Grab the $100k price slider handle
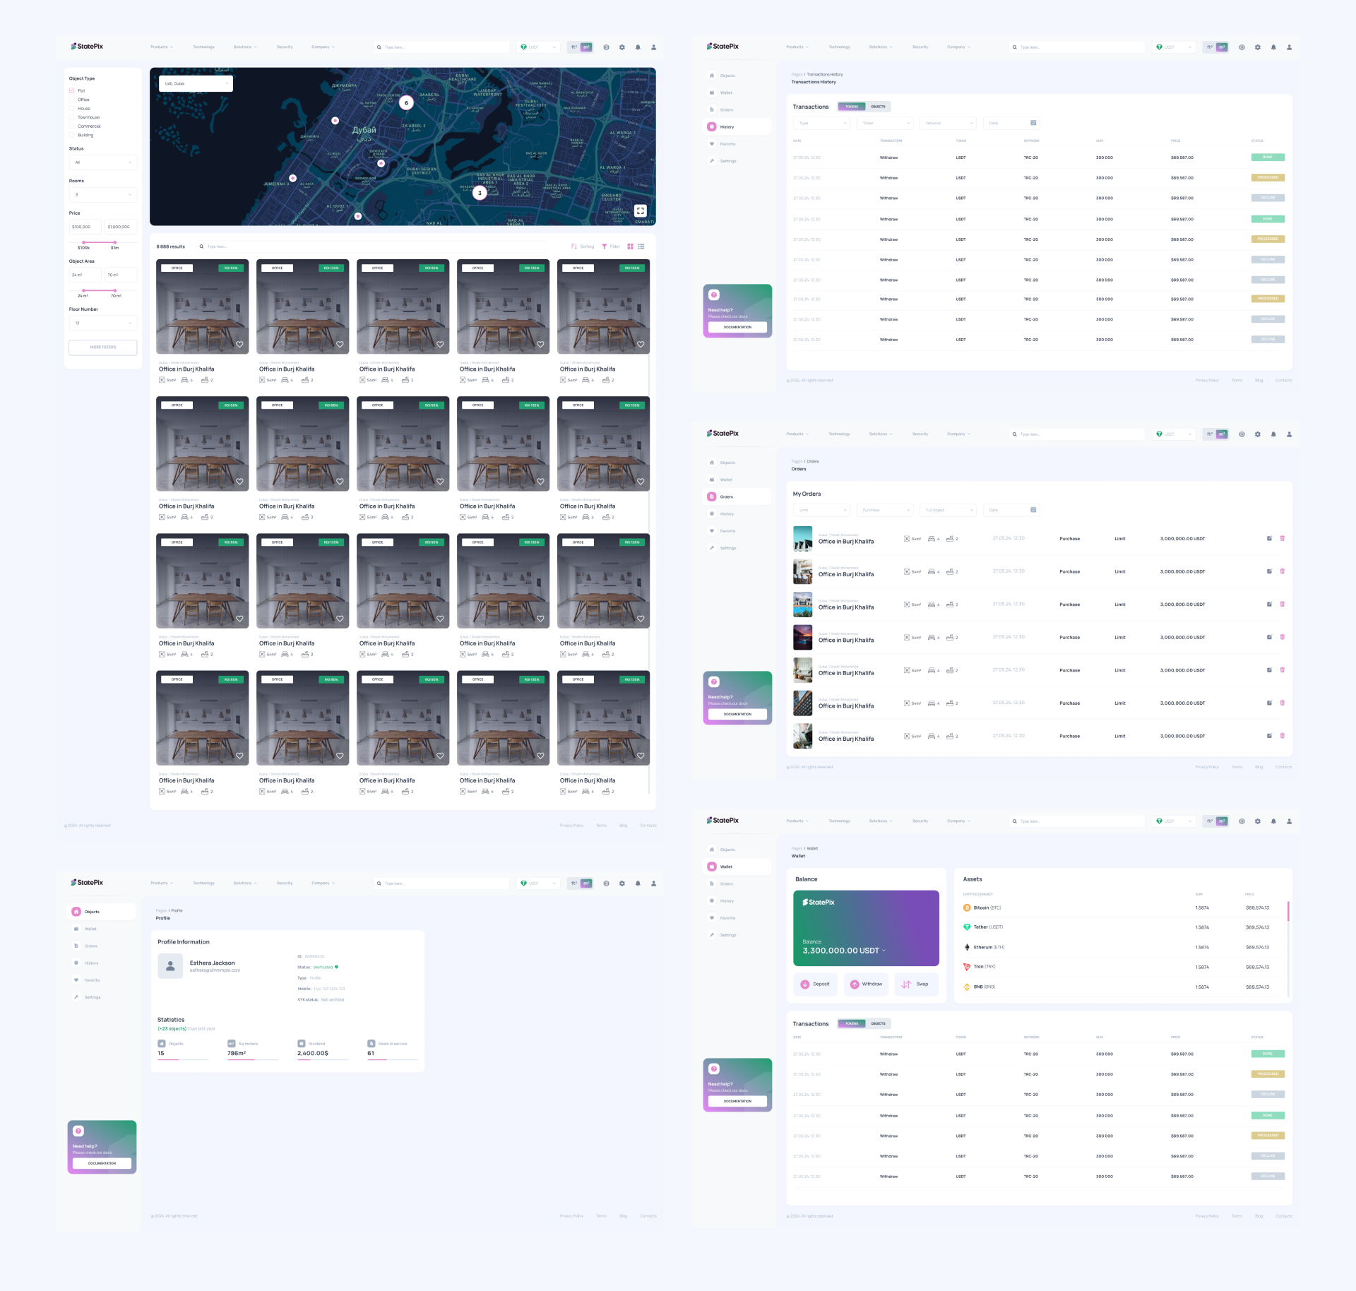This screenshot has width=1356, height=1291. (83, 242)
